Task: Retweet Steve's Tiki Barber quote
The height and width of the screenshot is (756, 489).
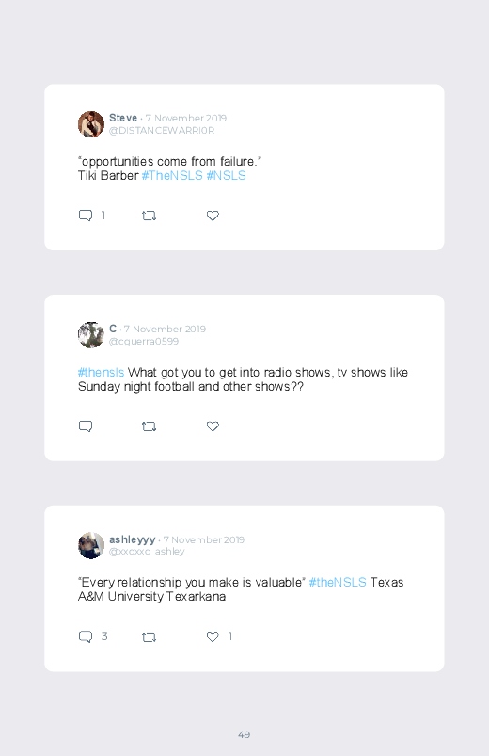Action: (x=149, y=216)
